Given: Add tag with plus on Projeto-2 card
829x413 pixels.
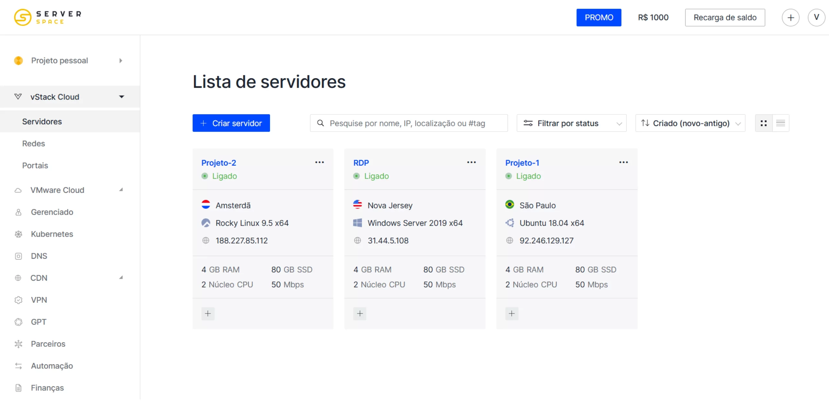Looking at the screenshot, I should tap(208, 313).
